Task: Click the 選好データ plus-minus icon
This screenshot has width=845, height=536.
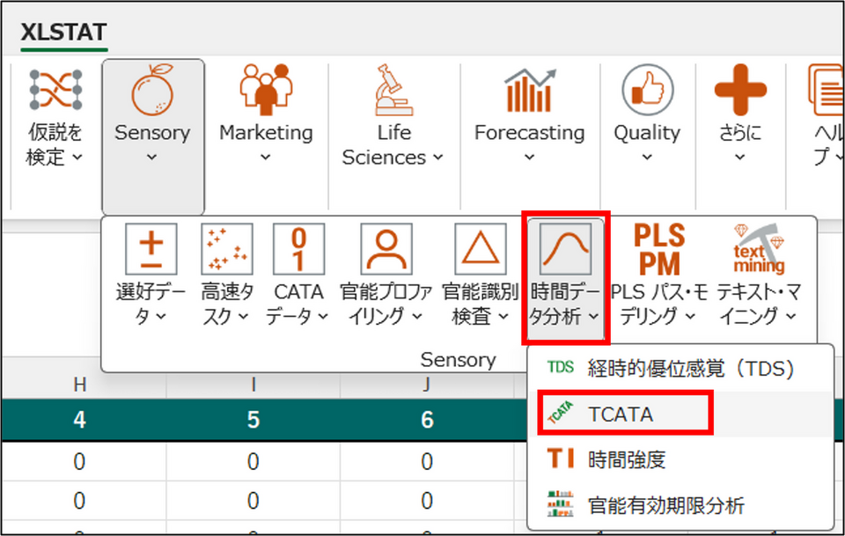Action: point(151,249)
